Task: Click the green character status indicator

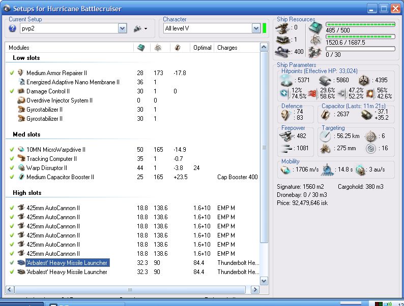Action: 264,28
